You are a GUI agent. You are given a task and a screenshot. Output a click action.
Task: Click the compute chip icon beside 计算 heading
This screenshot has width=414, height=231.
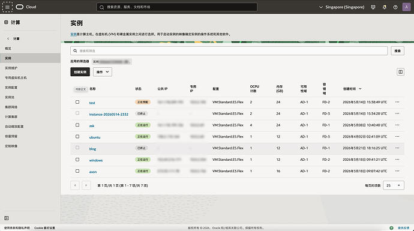6,22
